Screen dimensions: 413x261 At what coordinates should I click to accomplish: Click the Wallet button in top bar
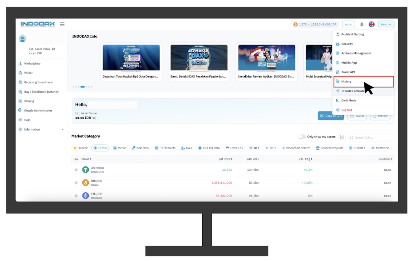[348, 25]
